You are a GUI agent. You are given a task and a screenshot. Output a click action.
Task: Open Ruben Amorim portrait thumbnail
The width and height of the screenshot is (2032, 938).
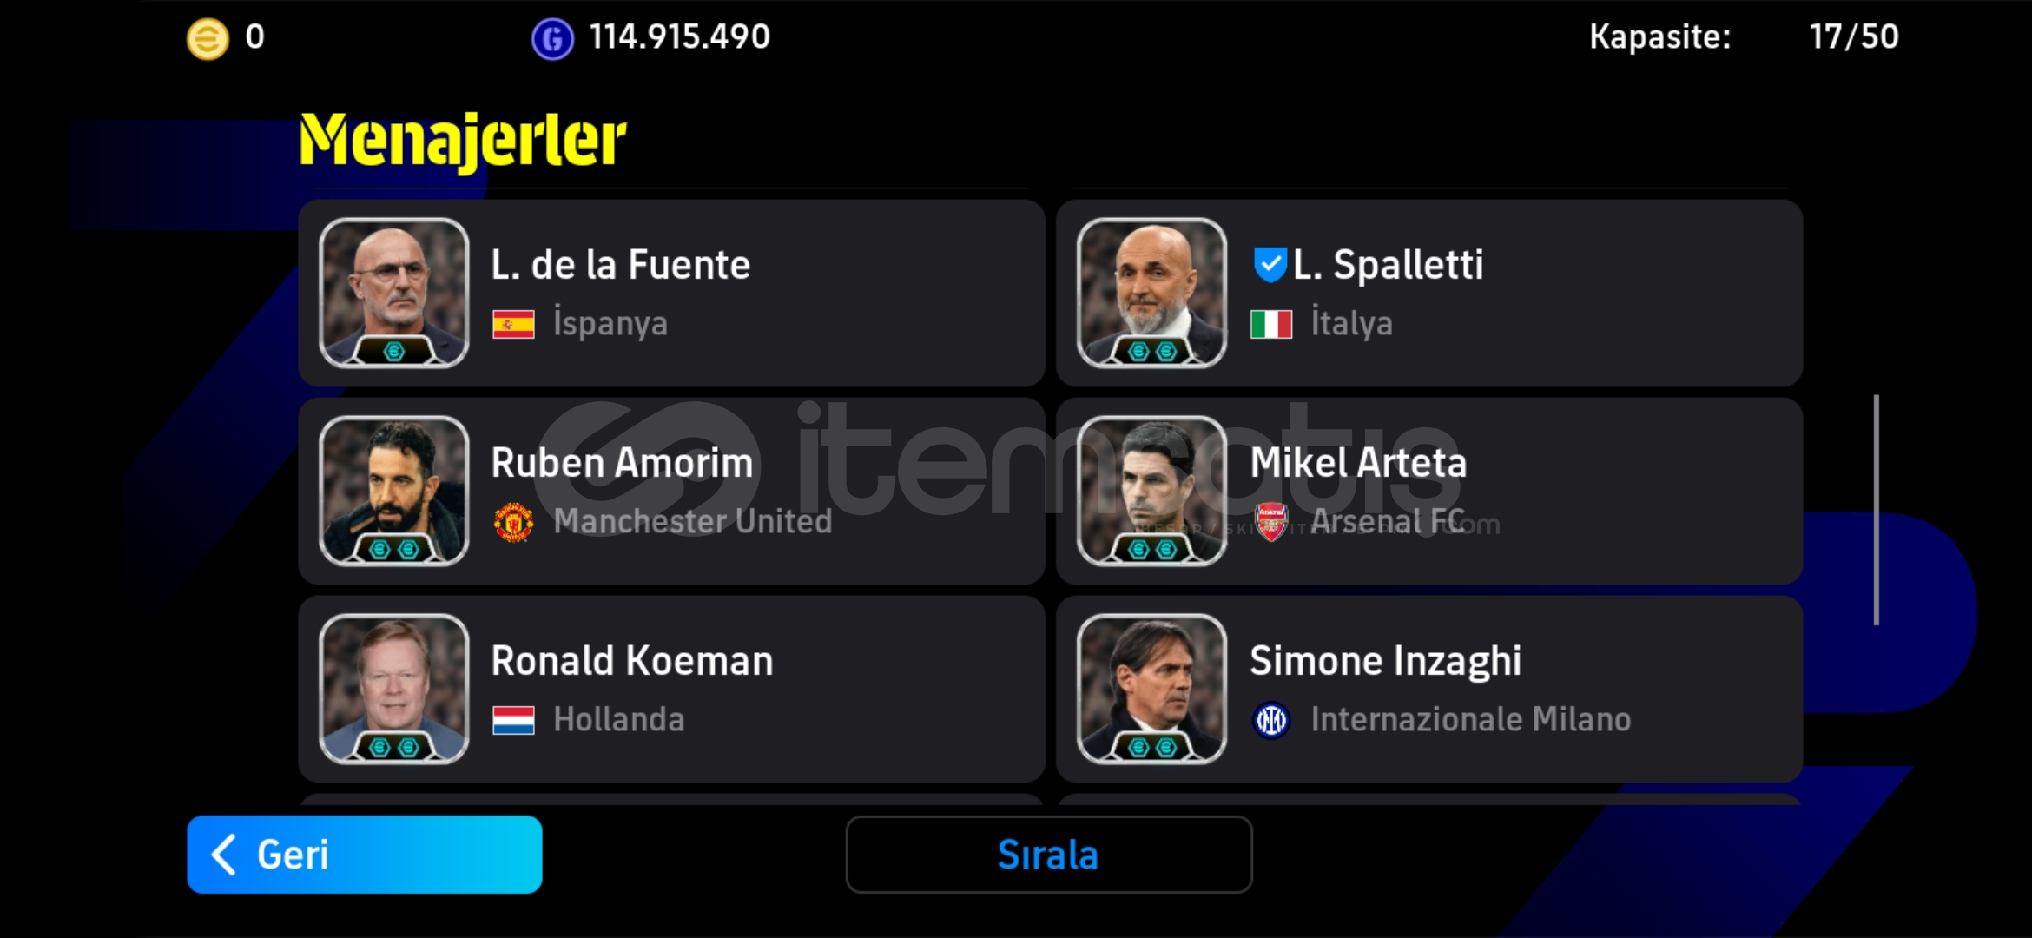(393, 491)
